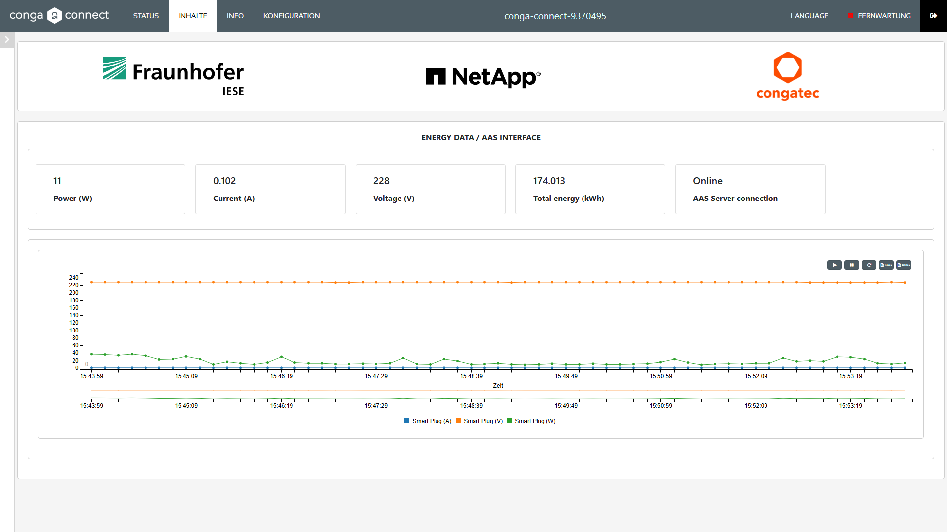Toggle Smart Plug (A) series in legend
The image size is (947, 532).
click(x=428, y=421)
